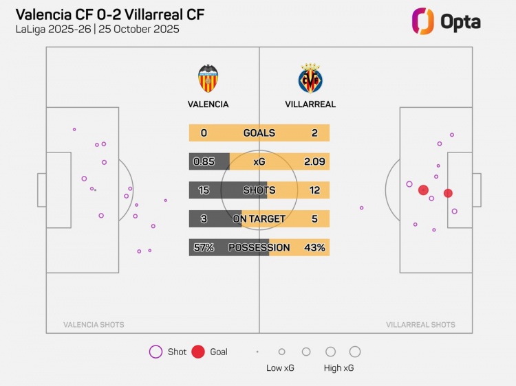Click the VILLARREAL SHOTS pitch label
The image size is (516, 386).
(x=420, y=325)
